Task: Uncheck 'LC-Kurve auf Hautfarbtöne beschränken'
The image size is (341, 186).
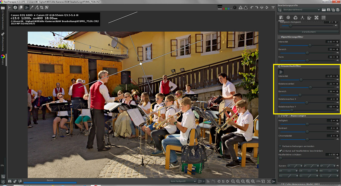Action: pos(280,151)
